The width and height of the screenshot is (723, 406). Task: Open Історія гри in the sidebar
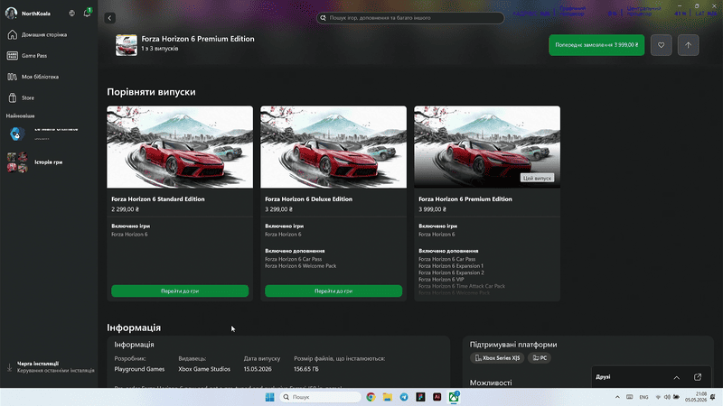pyautogui.click(x=49, y=162)
